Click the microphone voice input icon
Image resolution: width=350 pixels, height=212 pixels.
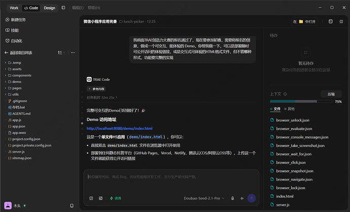coord(232,198)
